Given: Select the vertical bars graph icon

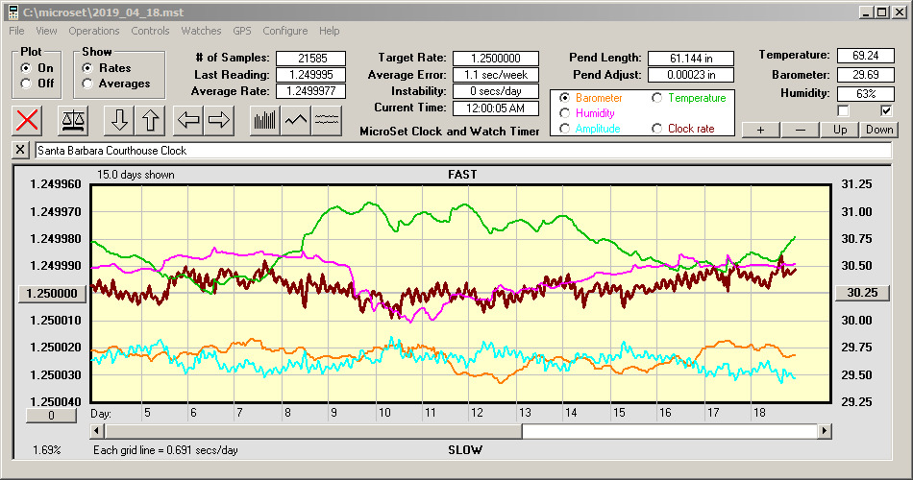Looking at the screenshot, I should (x=264, y=120).
